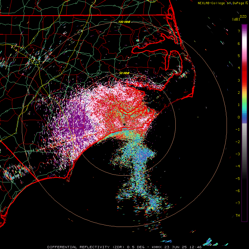Click the "0" value on color scale
This screenshot has height=249, width=249.
239,117
